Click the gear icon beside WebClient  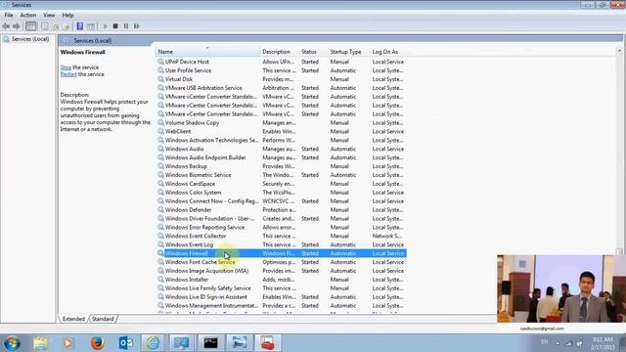[x=160, y=132]
